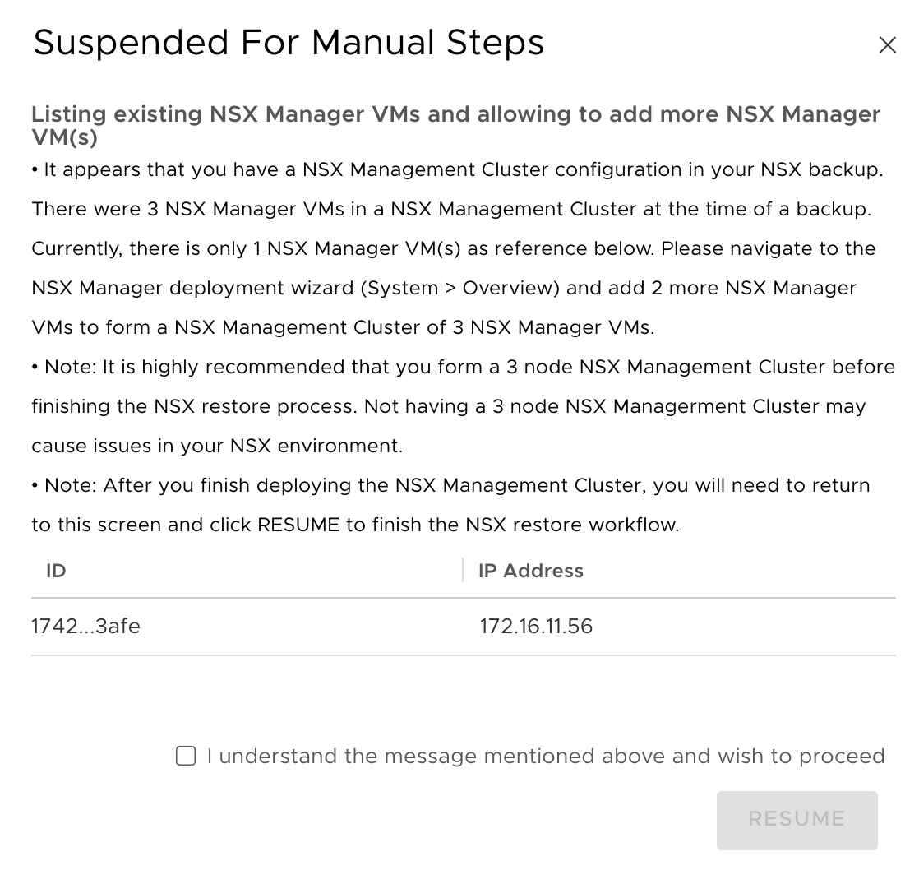919x870 pixels.
Task: Click the 'Currently, there is only 1' line
Action: point(454,248)
